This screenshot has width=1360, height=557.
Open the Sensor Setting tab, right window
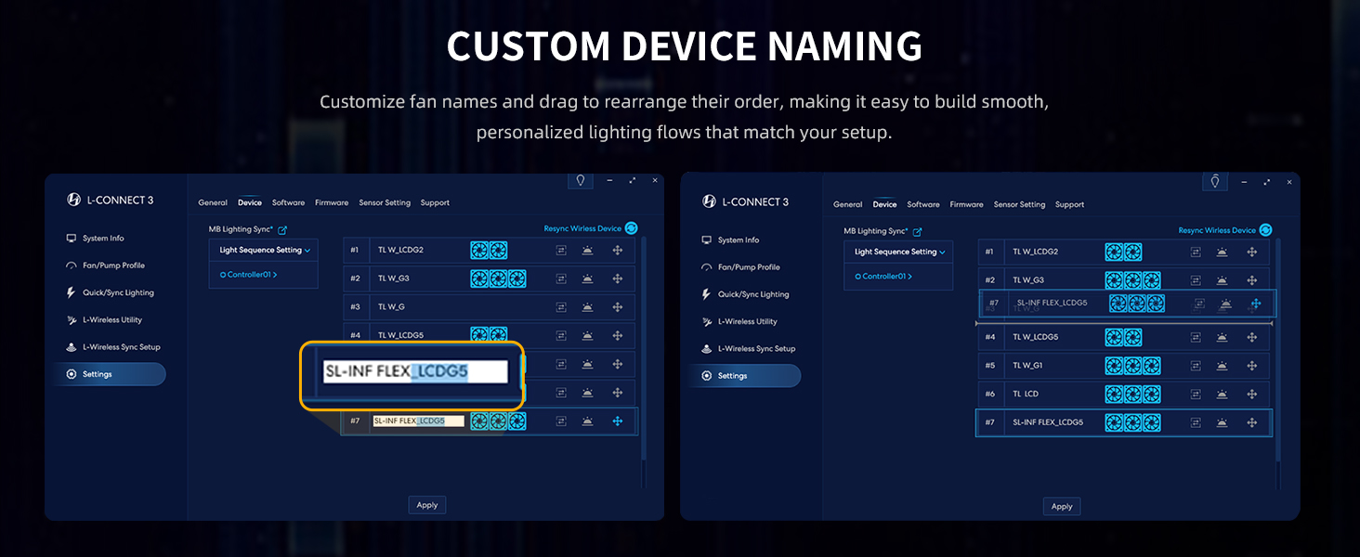tap(1020, 204)
